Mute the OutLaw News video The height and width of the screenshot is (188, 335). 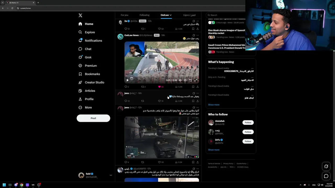[x=180, y=80]
